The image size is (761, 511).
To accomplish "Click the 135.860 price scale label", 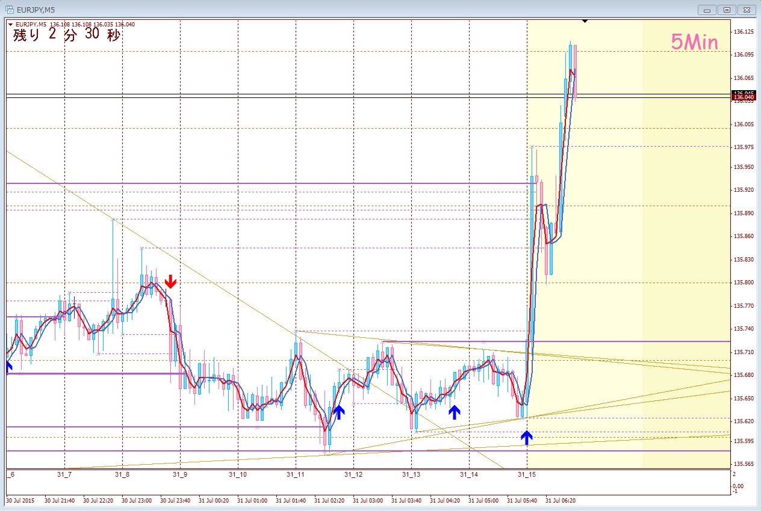I will 744,236.
